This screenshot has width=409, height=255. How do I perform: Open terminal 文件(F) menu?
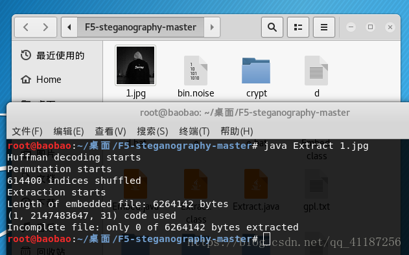point(27,131)
